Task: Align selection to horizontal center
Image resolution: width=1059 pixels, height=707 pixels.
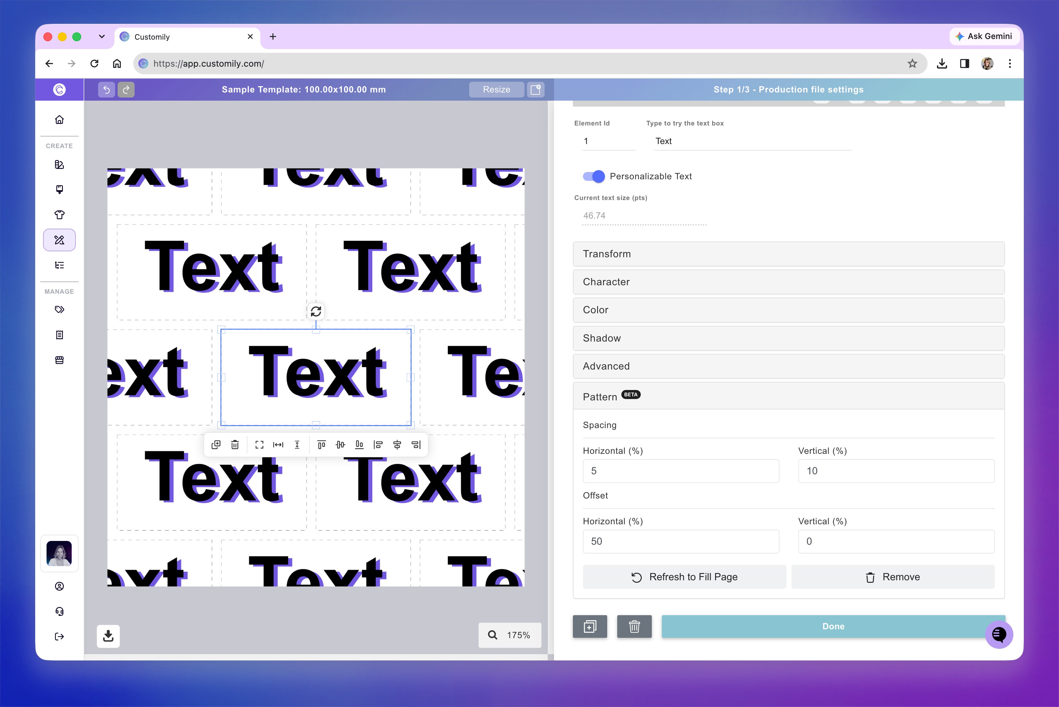Action: click(397, 445)
